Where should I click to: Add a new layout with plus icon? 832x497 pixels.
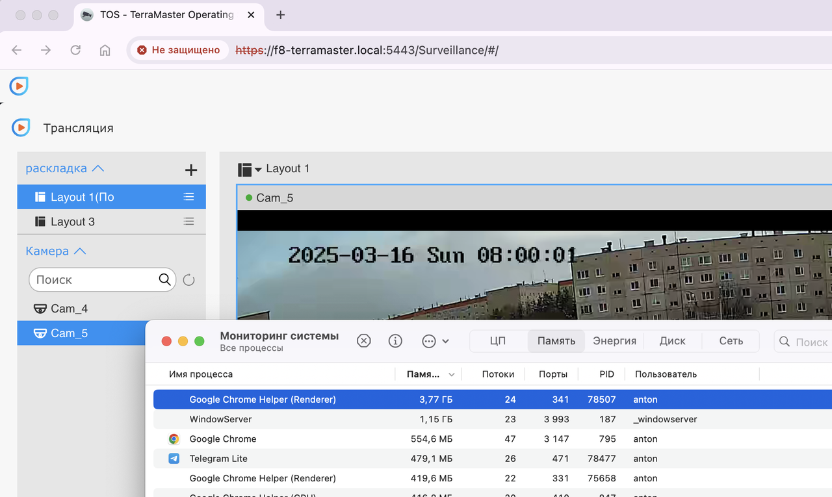tap(191, 170)
